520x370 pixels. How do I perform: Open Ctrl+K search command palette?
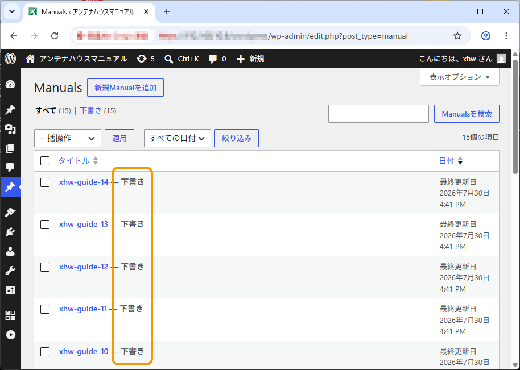(x=181, y=59)
